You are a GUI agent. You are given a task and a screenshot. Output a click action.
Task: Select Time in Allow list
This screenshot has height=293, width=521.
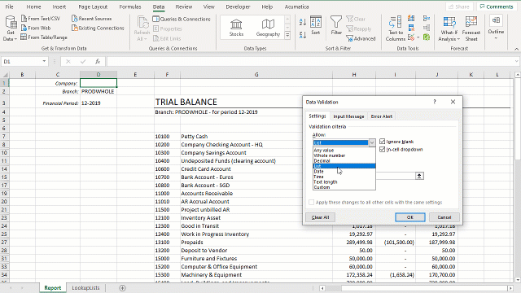pos(344,177)
